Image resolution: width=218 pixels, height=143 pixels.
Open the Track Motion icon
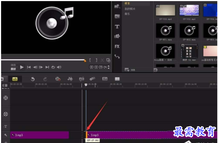pyautogui.click(x=92, y=79)
